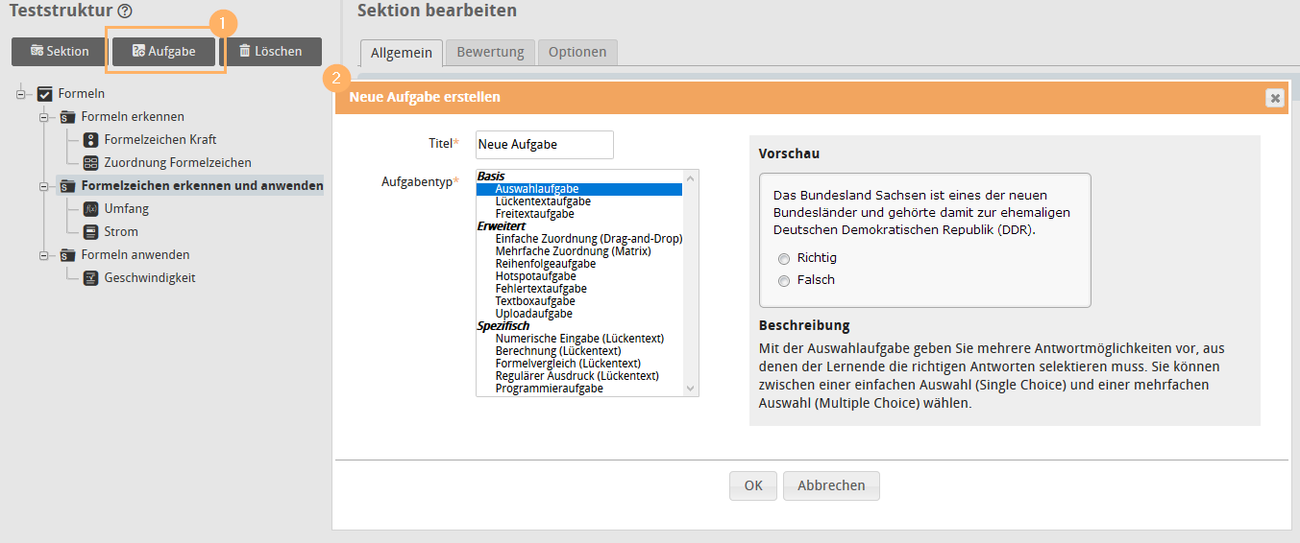Select Formelzeichen erkennen und anwenden tree item

point(203,186)
